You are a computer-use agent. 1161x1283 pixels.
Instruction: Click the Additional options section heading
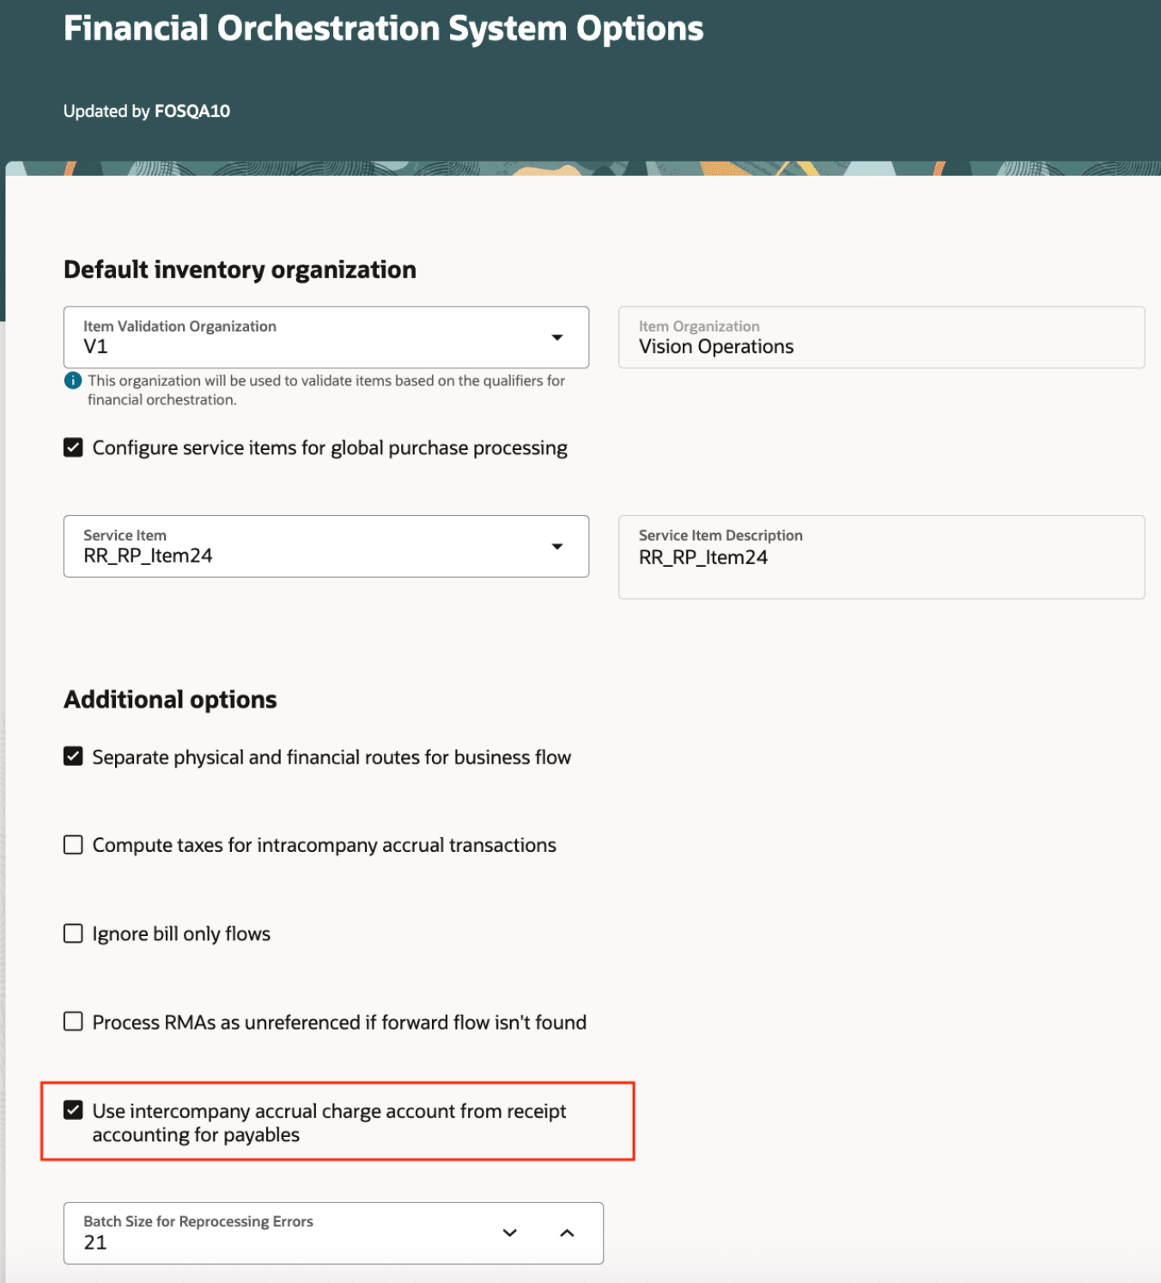169,699
